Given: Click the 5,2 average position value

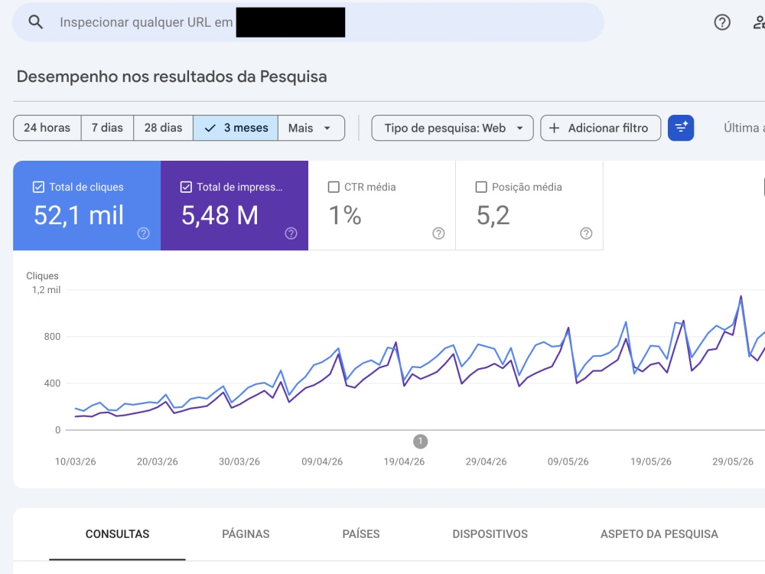Looking at the screenshot, I should pos(493,215).
